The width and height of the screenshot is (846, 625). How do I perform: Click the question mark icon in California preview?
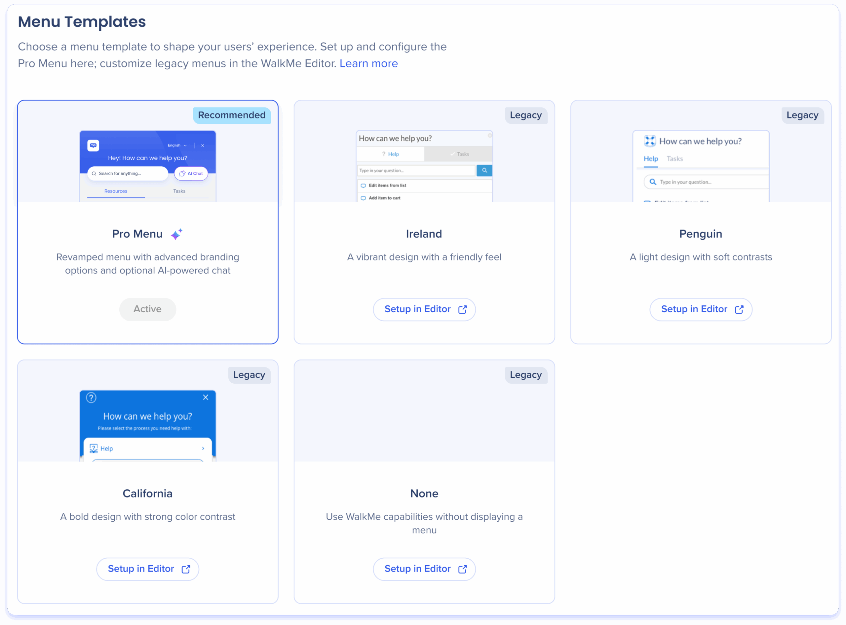(x=91, y=398)
